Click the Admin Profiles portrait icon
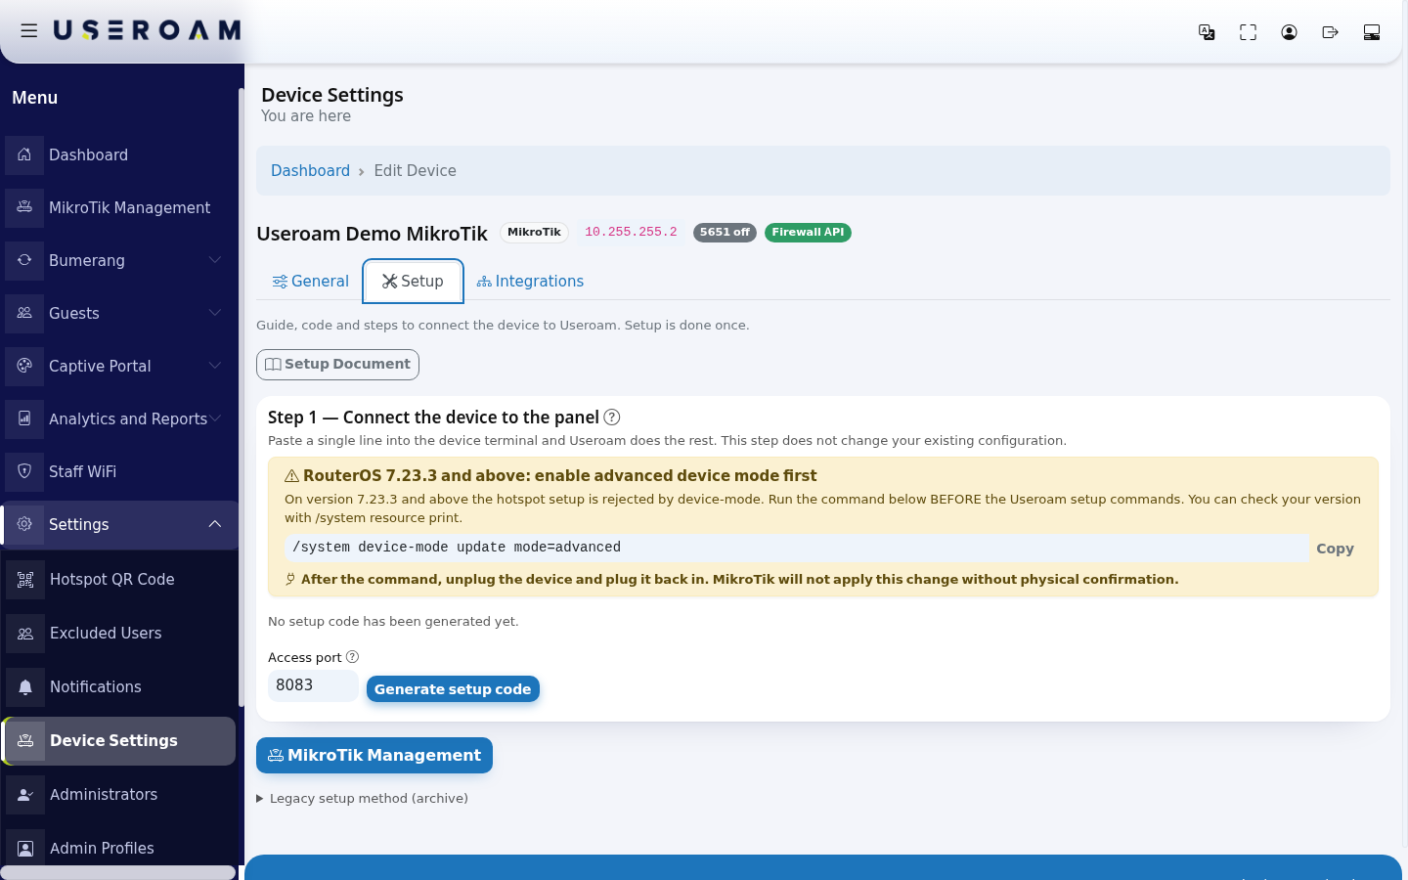This screenshot has width=1408, height=880. [x=25, y=849]
